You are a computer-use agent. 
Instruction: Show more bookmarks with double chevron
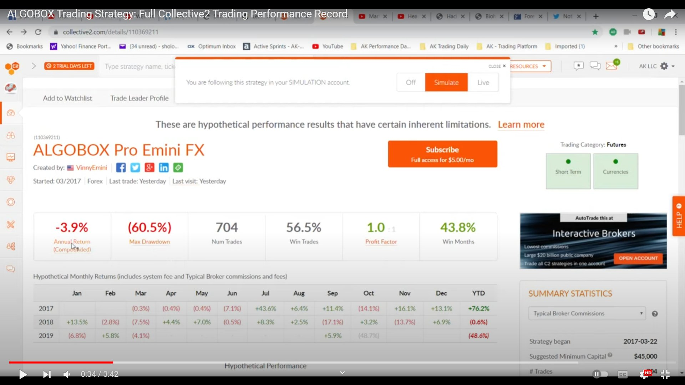[x=616, y=46]
